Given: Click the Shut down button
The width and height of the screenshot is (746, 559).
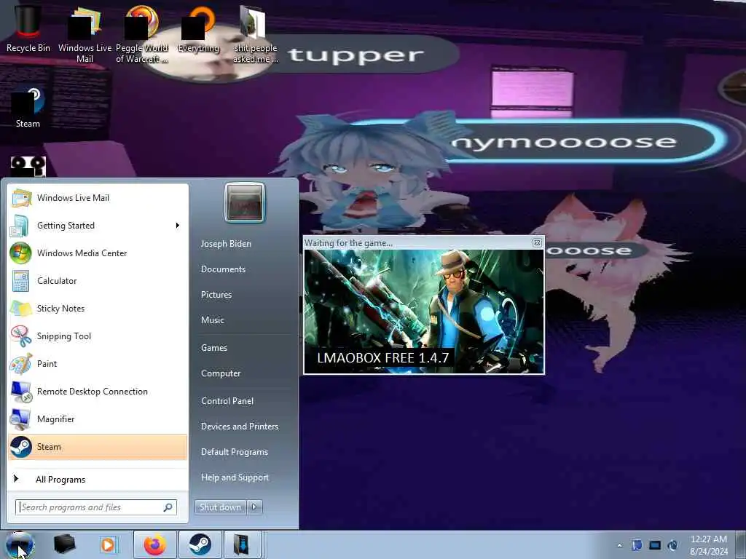Looking at the screenshot, I should pos(220,507).
